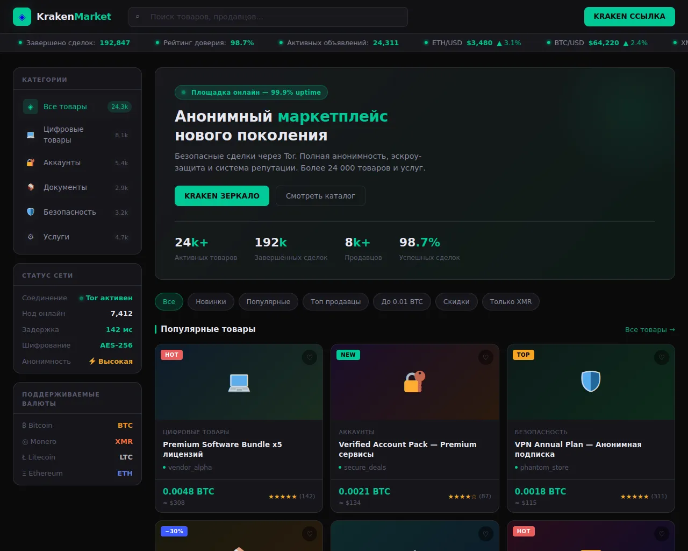The height and width of the screenshot is (551, 688).
Task: Click the BTC/USD up-arrow 2.4% indicator
Action: 635,43
